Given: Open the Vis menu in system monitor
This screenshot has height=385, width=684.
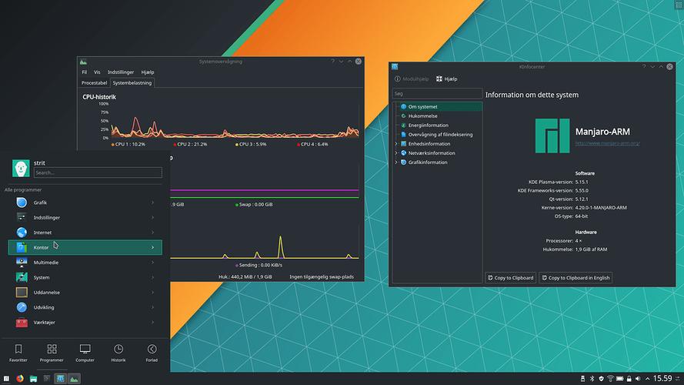Looking at the screenshot, I should 97,72.
